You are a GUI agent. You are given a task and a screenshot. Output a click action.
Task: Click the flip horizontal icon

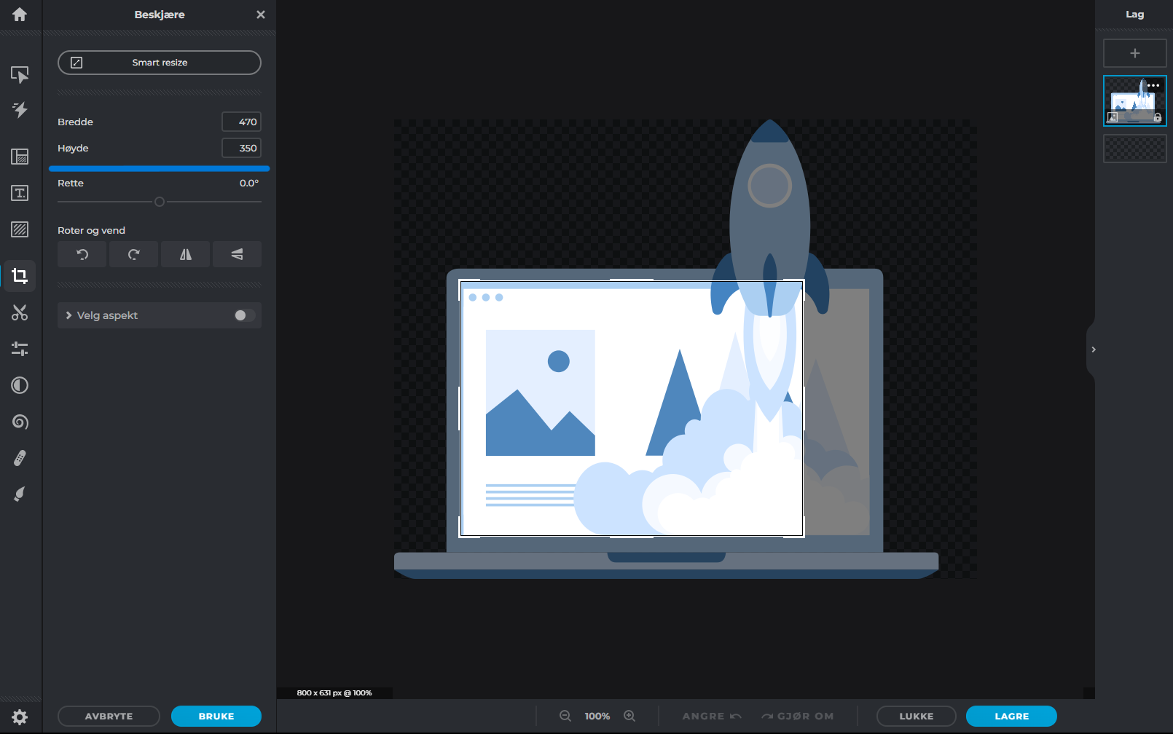coord(186,254)
